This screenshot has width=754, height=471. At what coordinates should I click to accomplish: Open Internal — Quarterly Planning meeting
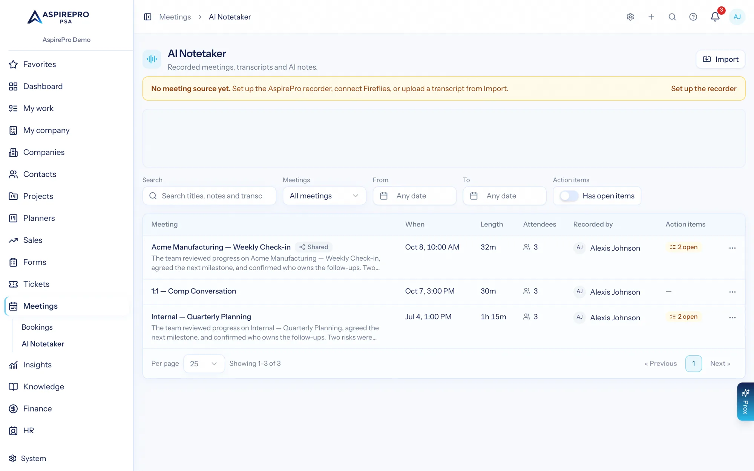coord(201,317)
